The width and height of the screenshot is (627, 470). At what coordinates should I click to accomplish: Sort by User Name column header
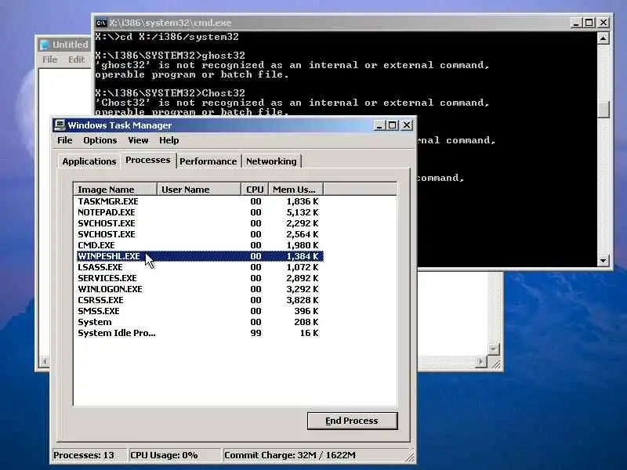pyautogui.click(x=199, y=190)
